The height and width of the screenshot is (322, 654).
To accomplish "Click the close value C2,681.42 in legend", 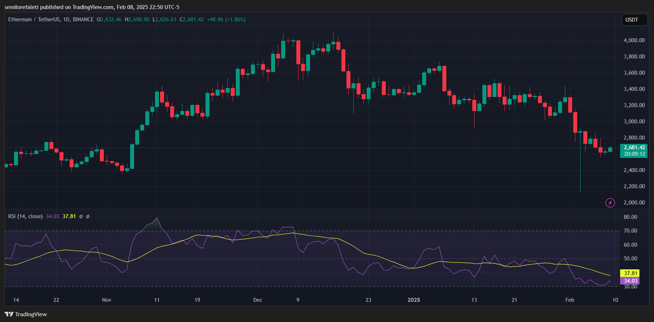I will (192, 19).
